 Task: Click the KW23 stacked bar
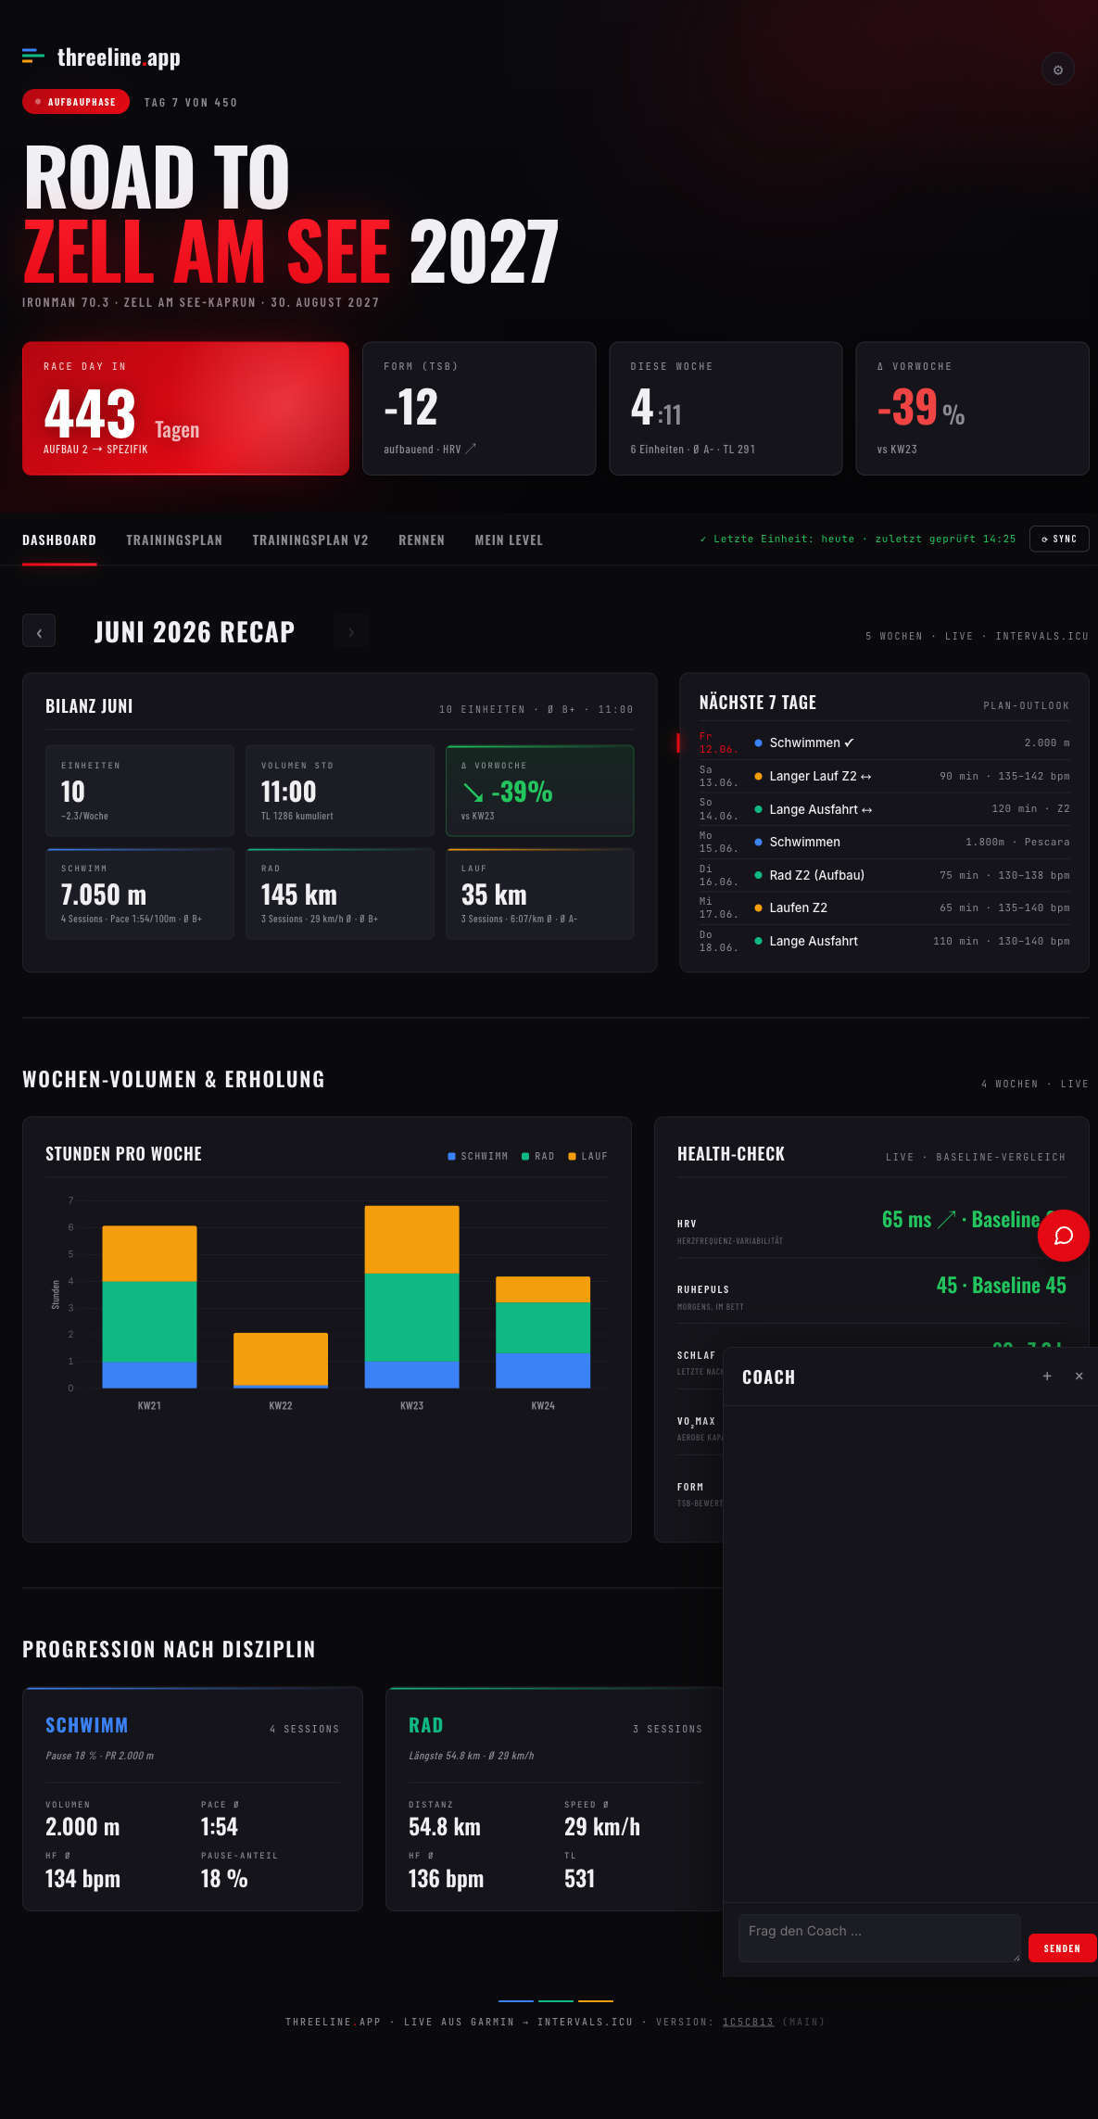point(412,1297)
